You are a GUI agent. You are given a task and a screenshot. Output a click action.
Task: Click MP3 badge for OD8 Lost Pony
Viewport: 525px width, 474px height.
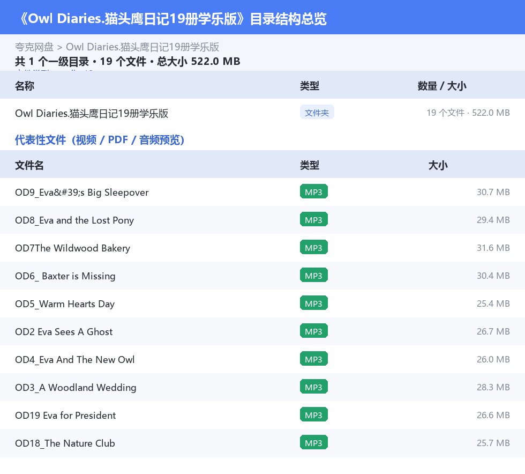(314, 219)
